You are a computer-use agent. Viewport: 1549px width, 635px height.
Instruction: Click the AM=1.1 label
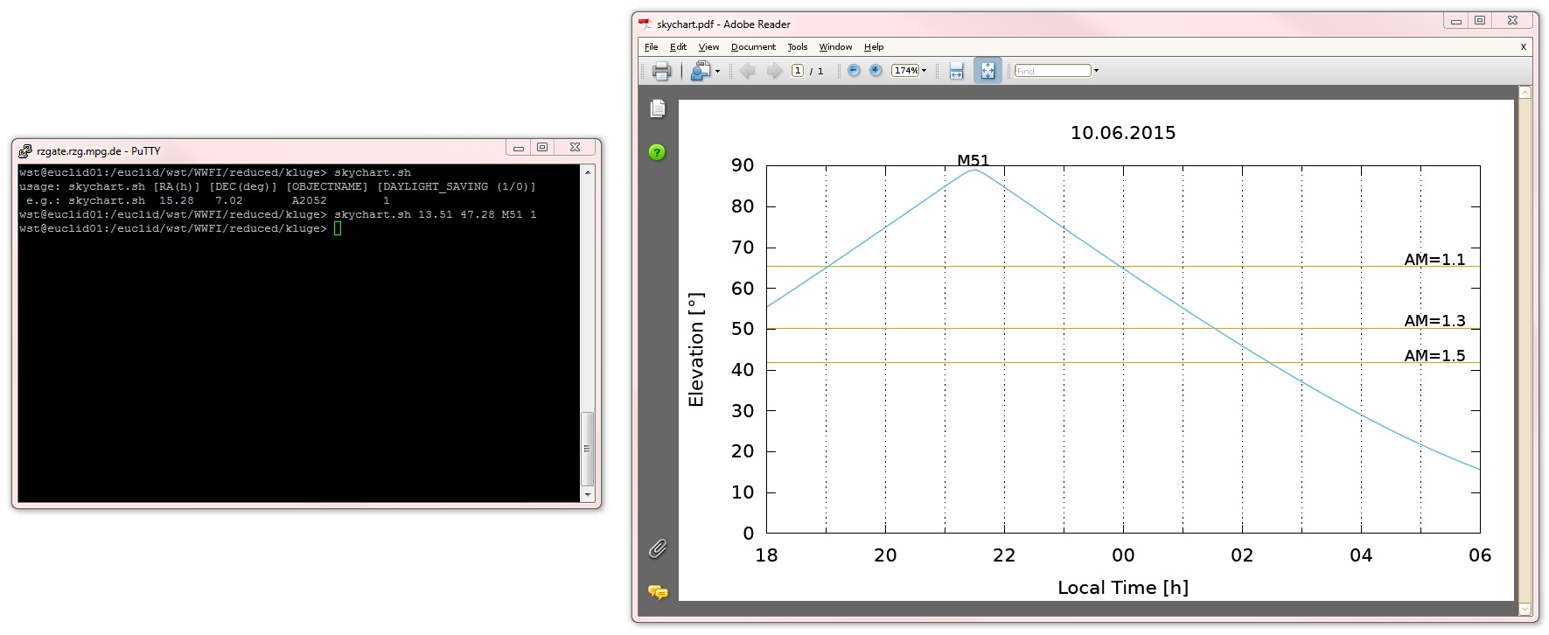[1434, 259]
